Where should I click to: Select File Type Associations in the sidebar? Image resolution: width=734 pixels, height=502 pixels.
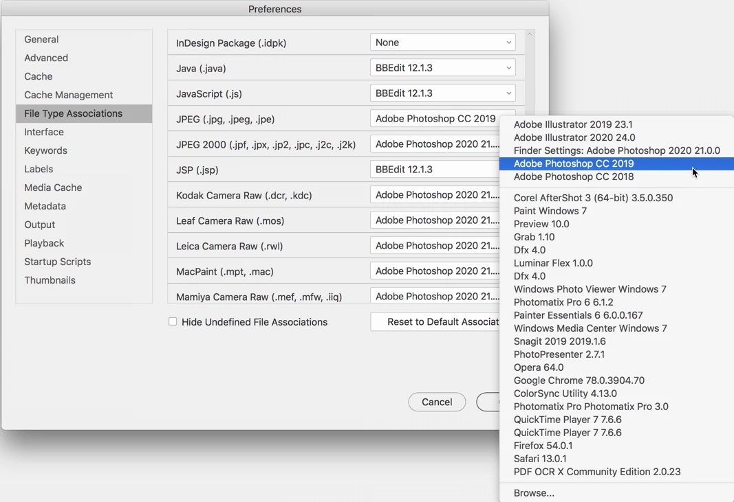(84, 113)
